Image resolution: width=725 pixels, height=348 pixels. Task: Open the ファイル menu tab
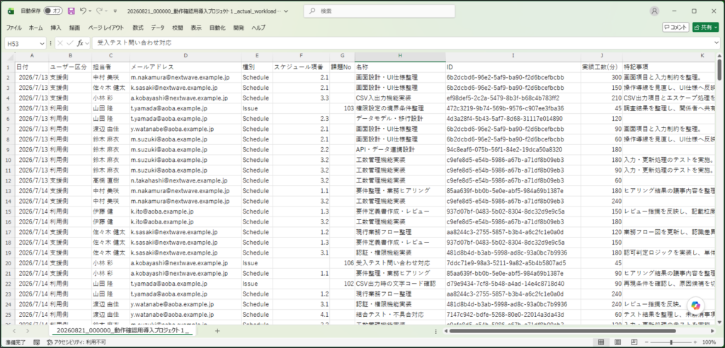[x=14, y=28]
